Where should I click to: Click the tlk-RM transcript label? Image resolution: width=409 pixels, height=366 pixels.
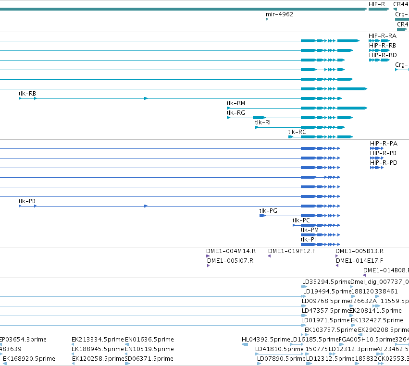[x=236, y=103]
